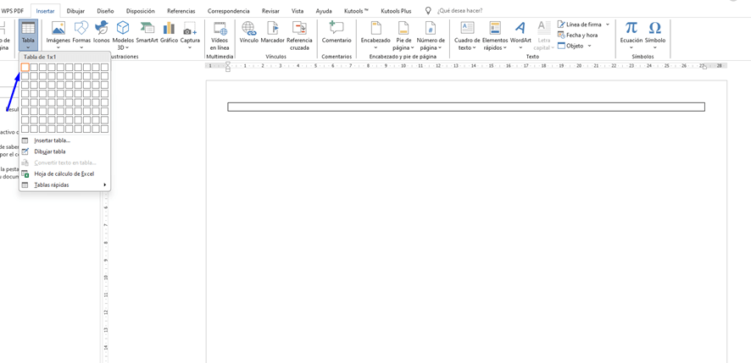Screen dimensions: 751x363
Task: Switch to the Diseño tab
Action: 105,11
